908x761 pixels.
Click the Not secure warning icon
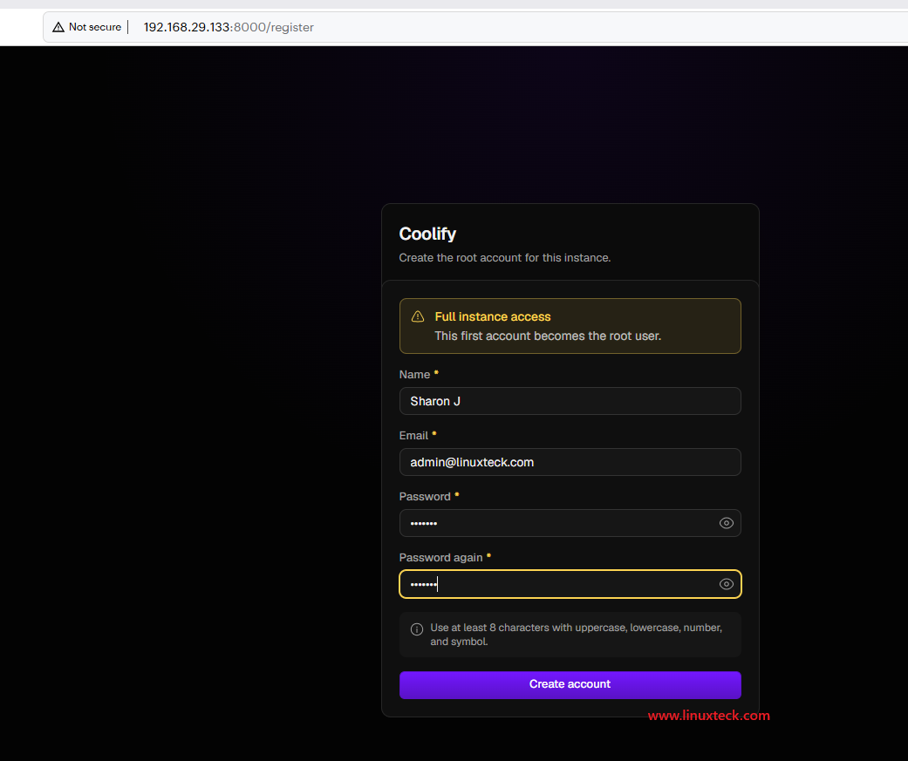pyautogui.click(x=58, y=27)
